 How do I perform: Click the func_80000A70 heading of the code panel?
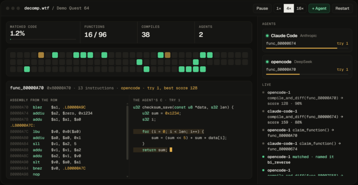(27, 88)
